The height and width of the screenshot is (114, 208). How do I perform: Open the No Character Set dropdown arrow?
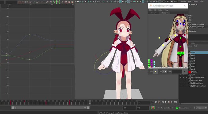click(x=159, y=108)
